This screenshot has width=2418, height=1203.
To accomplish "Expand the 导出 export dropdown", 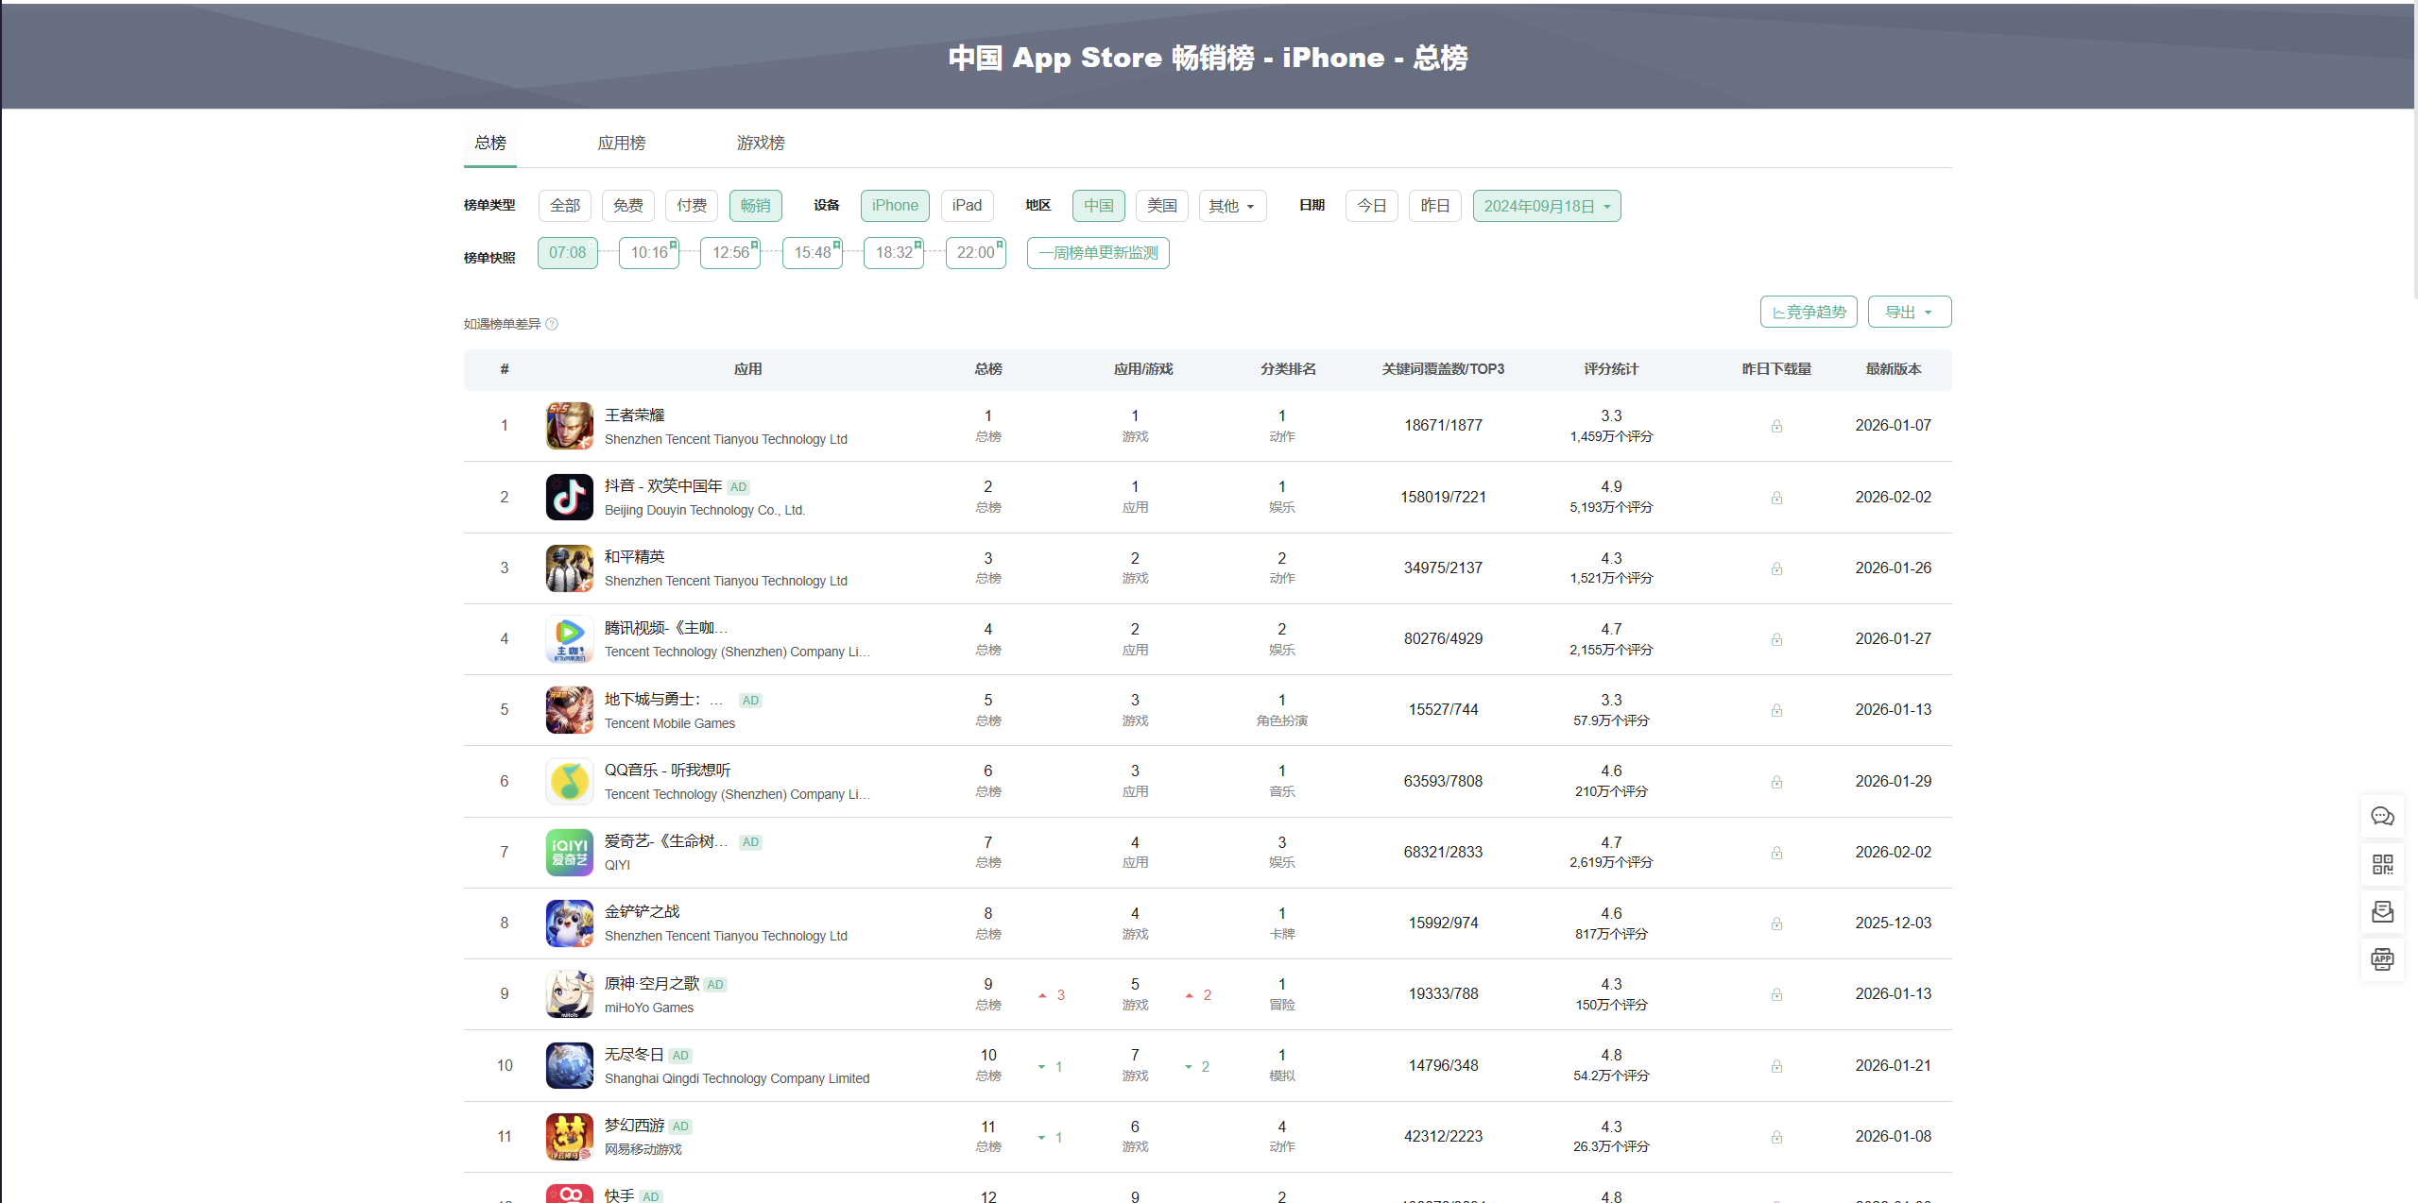I will (x=1909, y=312).
